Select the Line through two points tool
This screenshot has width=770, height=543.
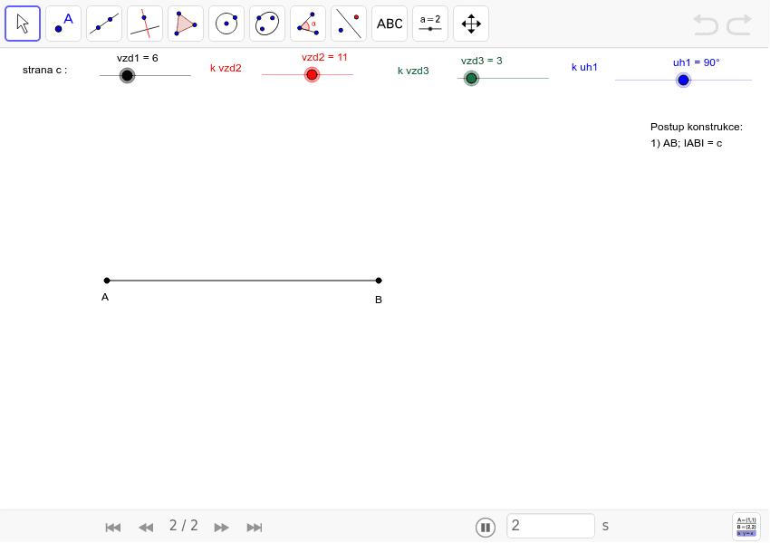point(104,24)
